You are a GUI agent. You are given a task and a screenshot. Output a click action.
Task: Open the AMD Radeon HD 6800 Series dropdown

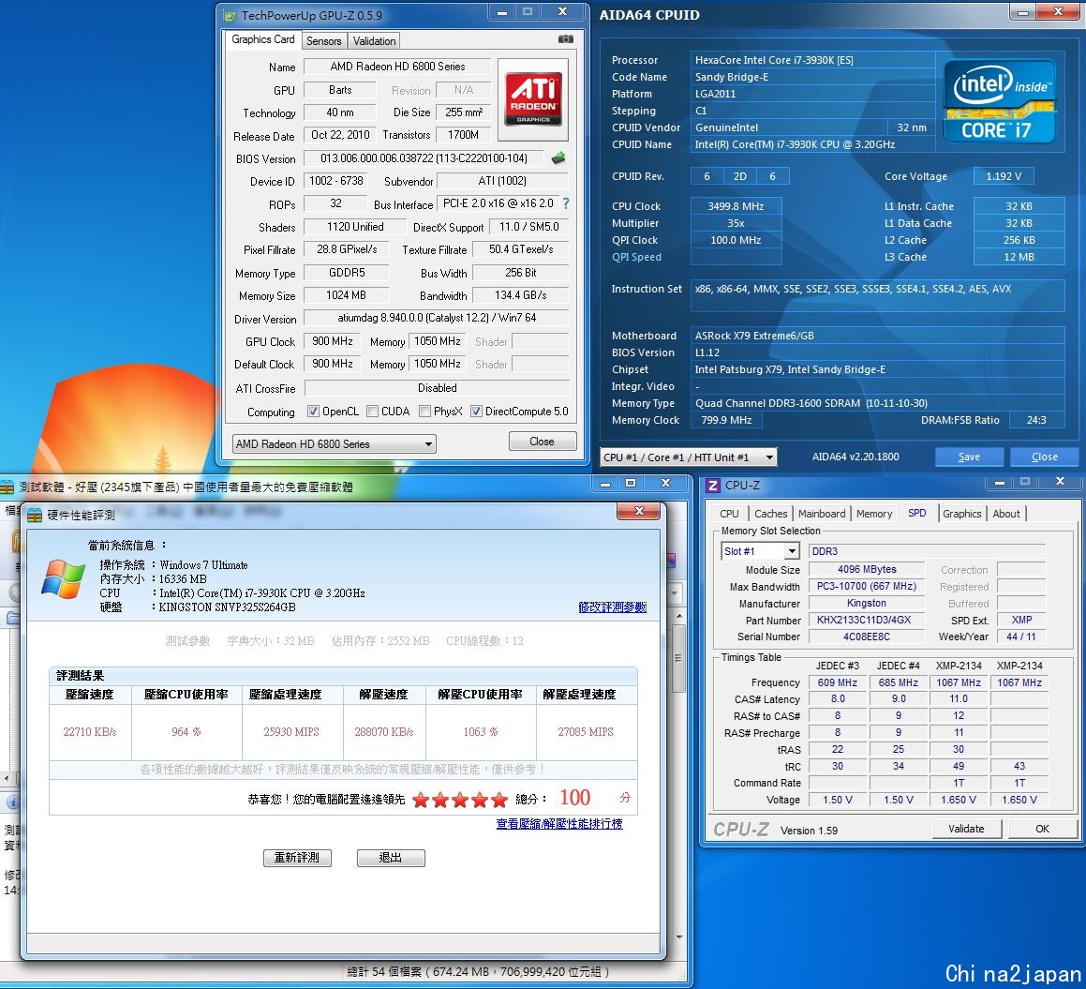point(334,443)
